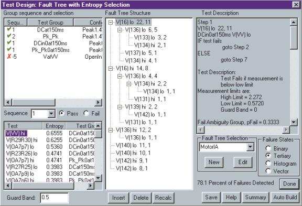Close the Test Design dialog
302x206 pixels.
tap(296, 4)
